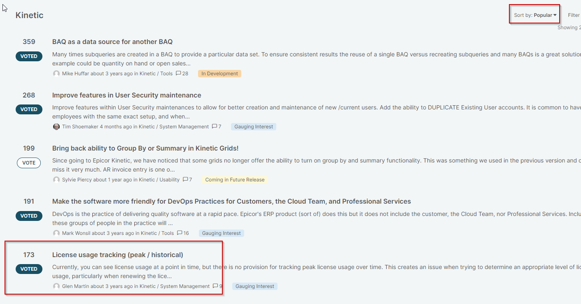Screen dimensions: 581x304
Task: Click description starting 'DevOps is the practice'
Action: click(316, 218)
